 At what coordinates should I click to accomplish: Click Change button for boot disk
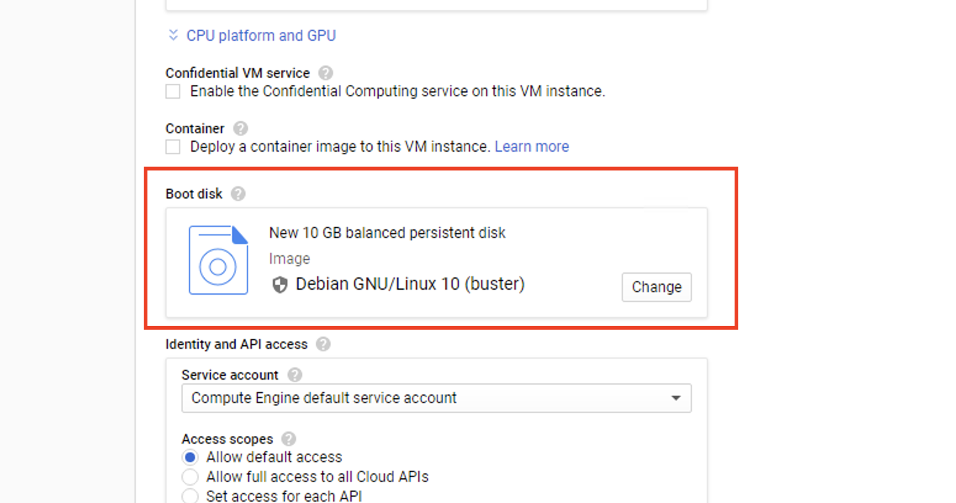pyautogui.click(x=656, y=287)
